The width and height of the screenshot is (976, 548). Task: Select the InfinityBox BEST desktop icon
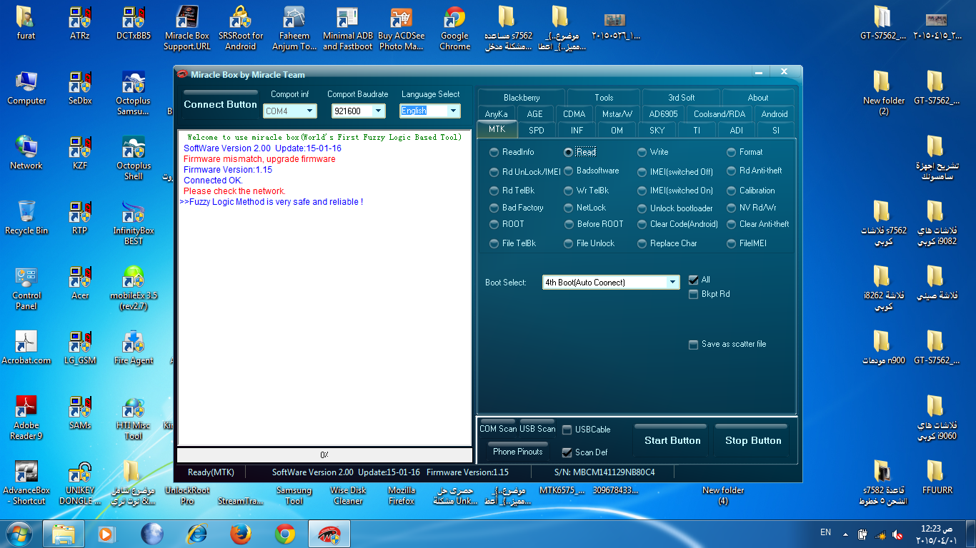134,223
